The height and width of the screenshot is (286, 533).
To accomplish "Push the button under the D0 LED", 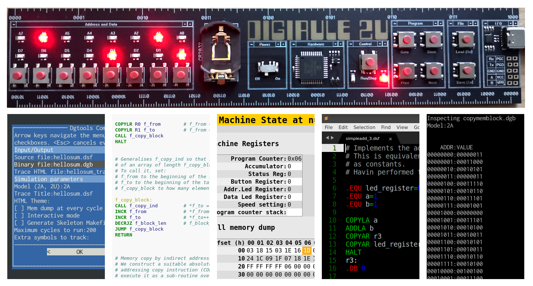I will (x=181, y=75).
